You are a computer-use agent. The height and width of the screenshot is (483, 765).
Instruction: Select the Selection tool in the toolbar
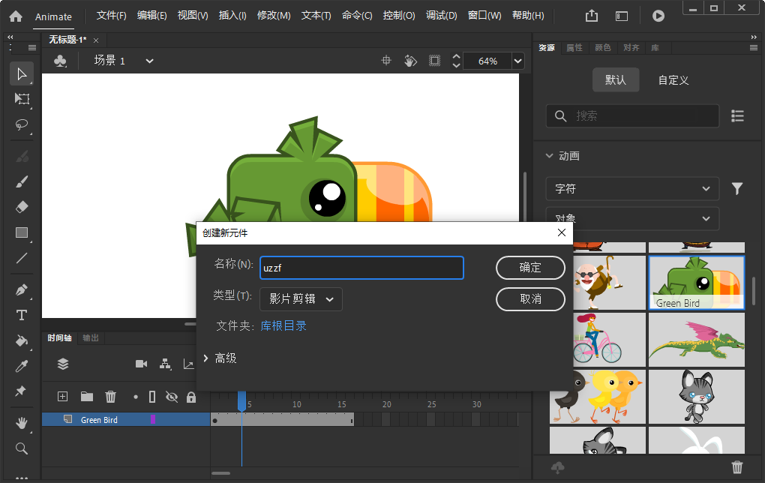(x=21, y=73)
